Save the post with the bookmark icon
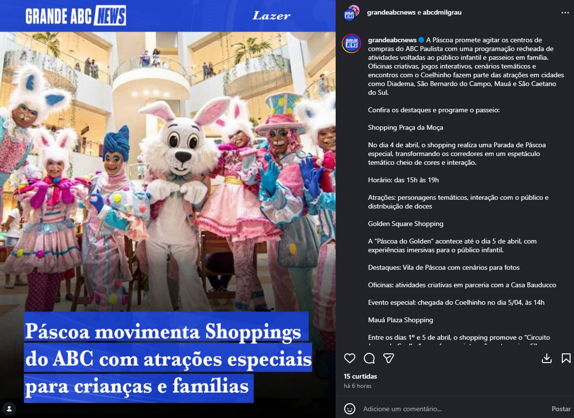 (x=566, y=358)
